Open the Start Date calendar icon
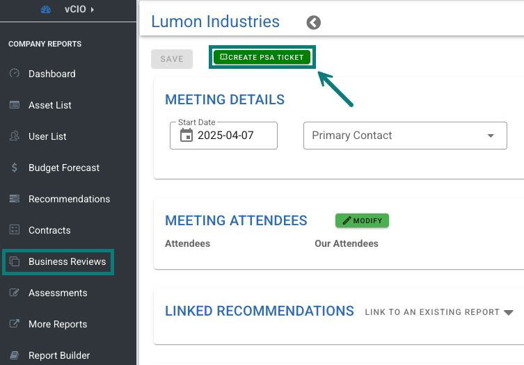Screen dimensions: 524x365 (x=186, y=136)
